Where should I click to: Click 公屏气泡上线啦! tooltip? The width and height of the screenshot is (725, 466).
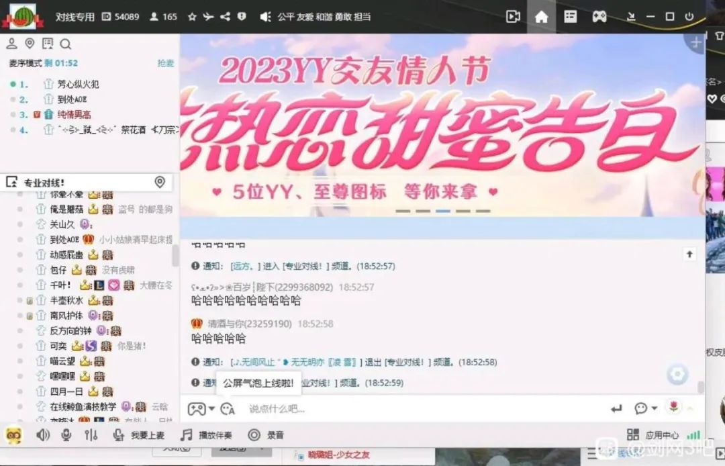click(x=258, y=383)
